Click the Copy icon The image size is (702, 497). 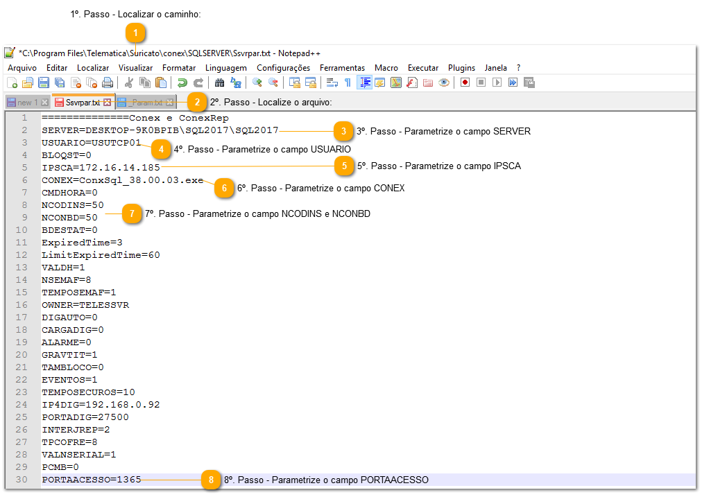pyautogui.click(x=144, y=82)
